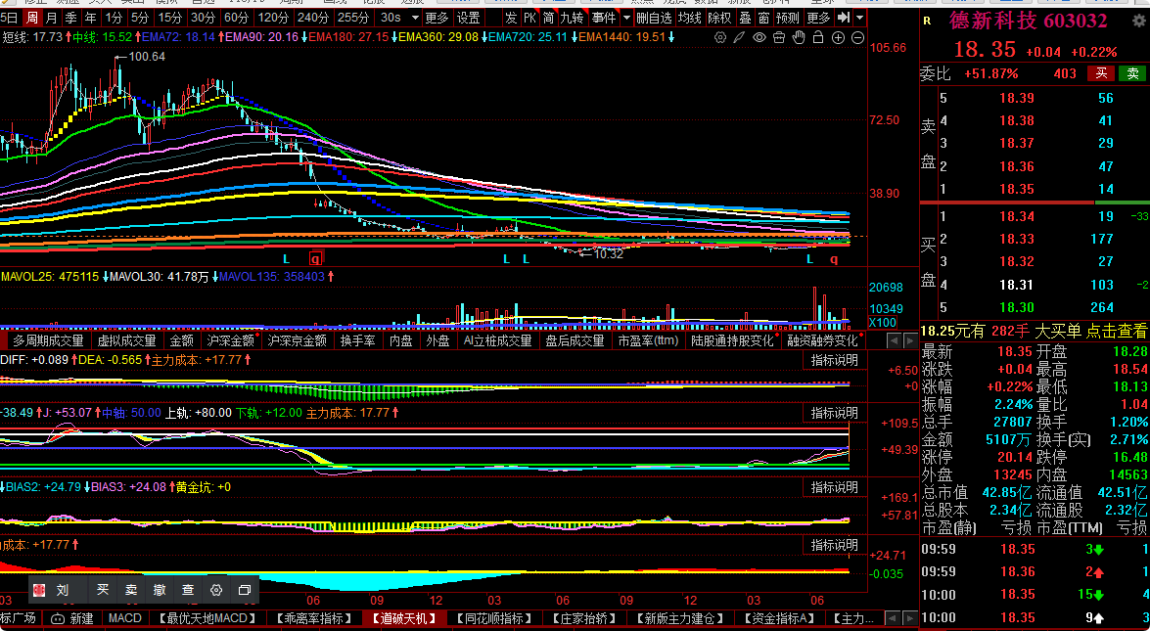The height and width of the screenshot is (631, 1150).
Task: Click the 预测 forecast button
Action: (x=788, y=17)
